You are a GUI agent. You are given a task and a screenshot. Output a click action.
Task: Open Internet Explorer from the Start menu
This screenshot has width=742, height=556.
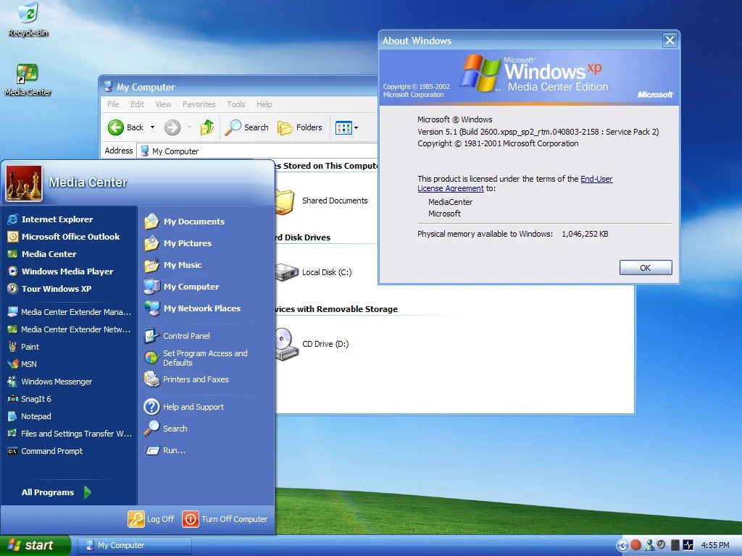tap(56, 219)
